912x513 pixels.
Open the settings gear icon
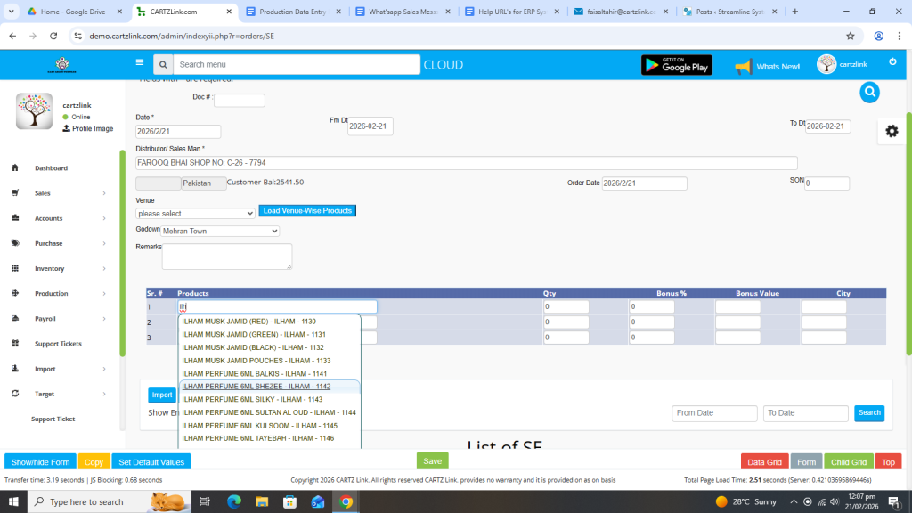[891, 131]
